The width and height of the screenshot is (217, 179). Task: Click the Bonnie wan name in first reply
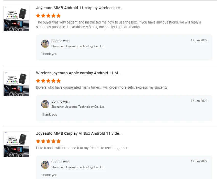(x=60, y=41)
